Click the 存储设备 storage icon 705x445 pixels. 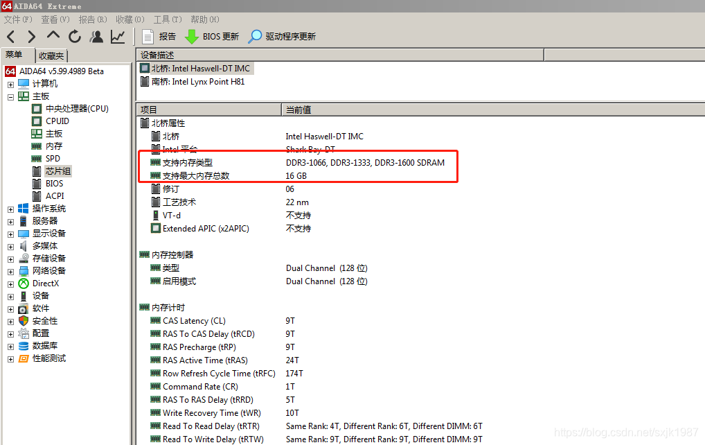(24, 259)
